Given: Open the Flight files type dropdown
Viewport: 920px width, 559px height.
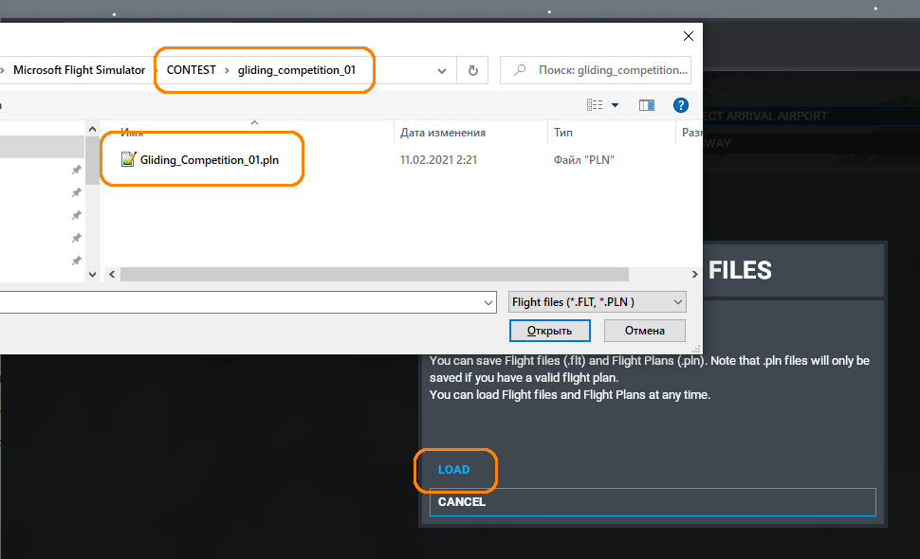Looking at the screenshot, I should pyautogui.click(x=598, y=302).
